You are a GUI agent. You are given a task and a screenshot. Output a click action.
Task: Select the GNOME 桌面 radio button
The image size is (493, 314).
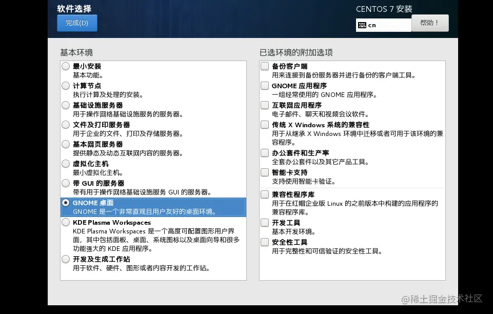click(66, 203)
